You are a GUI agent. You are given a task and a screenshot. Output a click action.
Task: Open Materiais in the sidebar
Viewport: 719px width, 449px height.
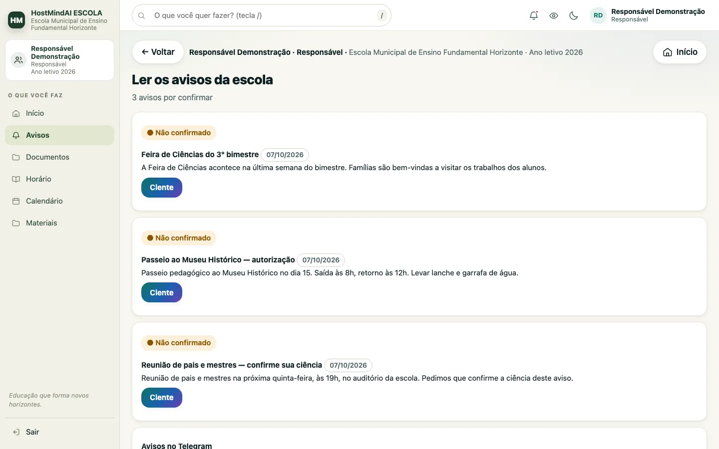(60, 223)
